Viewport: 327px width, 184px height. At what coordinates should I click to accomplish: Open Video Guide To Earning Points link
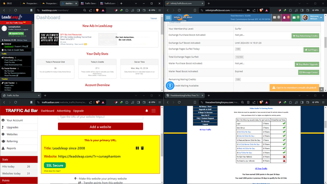[261, 108]
